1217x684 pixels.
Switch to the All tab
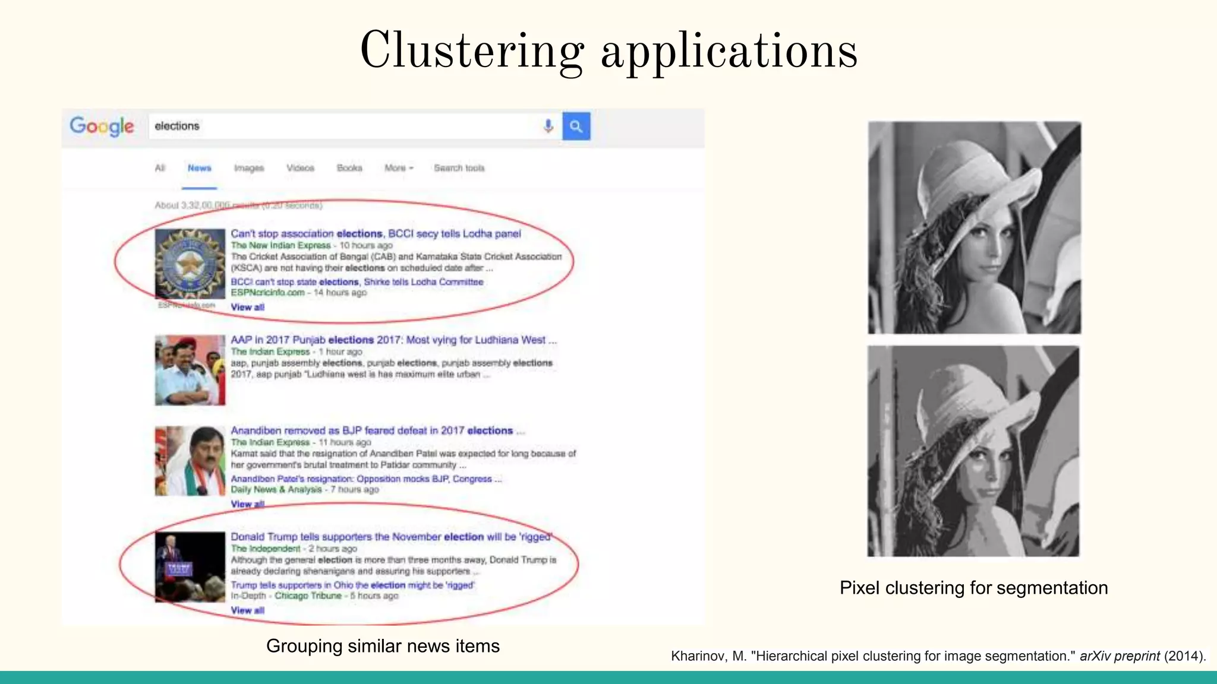(160, 168)
